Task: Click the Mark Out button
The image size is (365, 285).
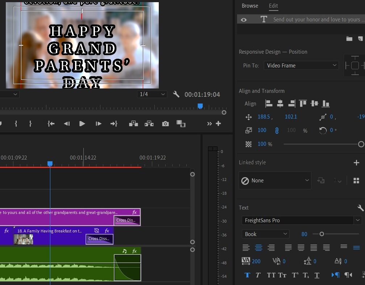Action: pyautogui.click(x=30, y=124)
